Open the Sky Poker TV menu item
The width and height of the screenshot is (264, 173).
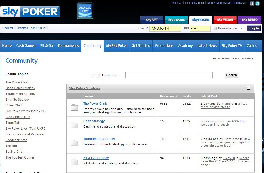pyautogui.click(x=232, y=46)
